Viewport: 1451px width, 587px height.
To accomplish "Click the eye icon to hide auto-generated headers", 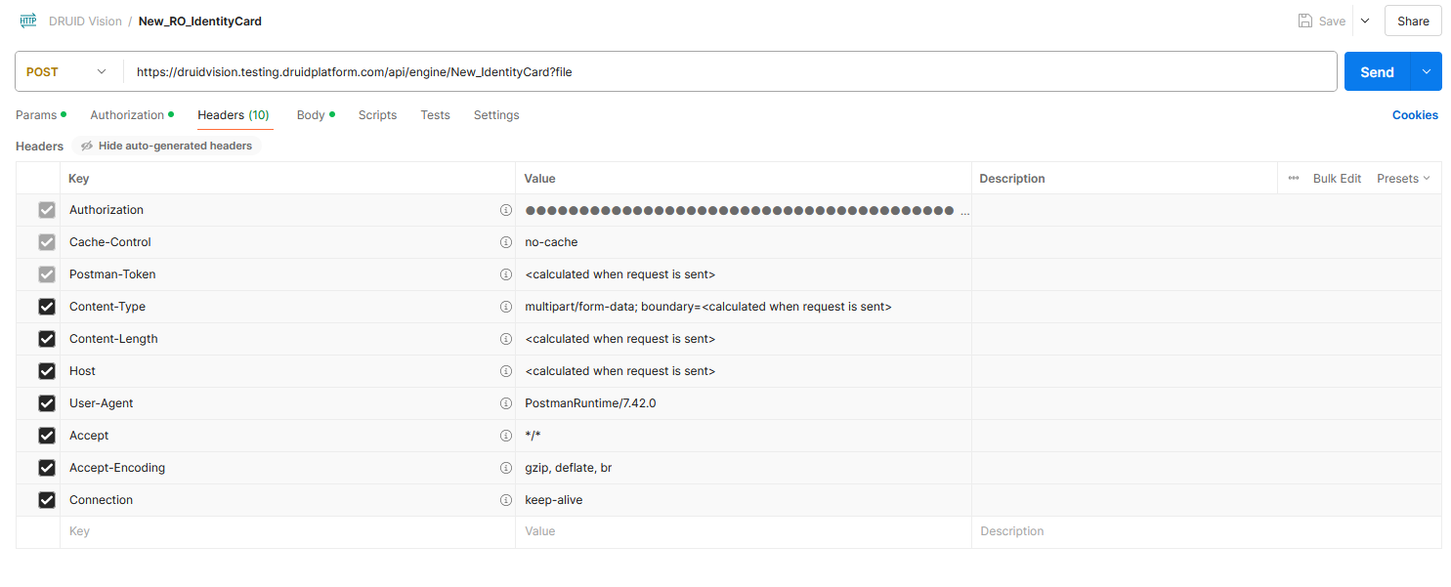I will tap(87, 146).
